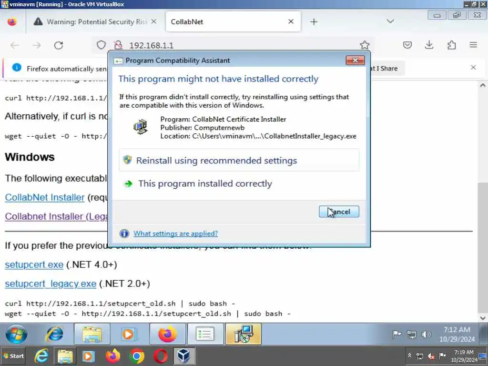The image size is (488, 366).
Task: Expand the list all tabs chevron
Action: [x=390, y=21]
